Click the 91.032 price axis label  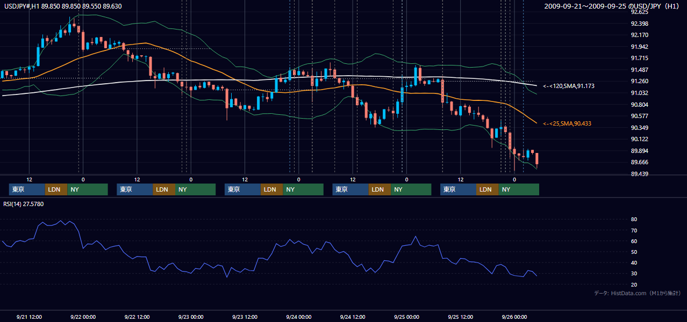639,93
